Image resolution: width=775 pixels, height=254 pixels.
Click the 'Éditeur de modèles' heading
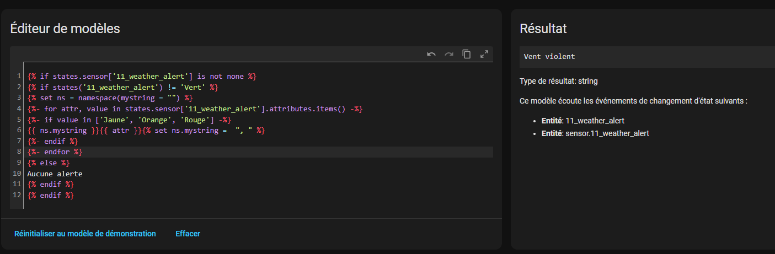click(x=65, y=29)
